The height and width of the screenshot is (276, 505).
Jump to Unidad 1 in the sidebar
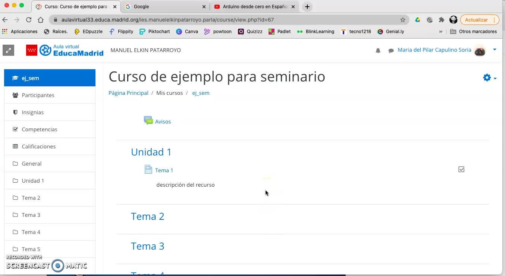(x=50, y=181)
